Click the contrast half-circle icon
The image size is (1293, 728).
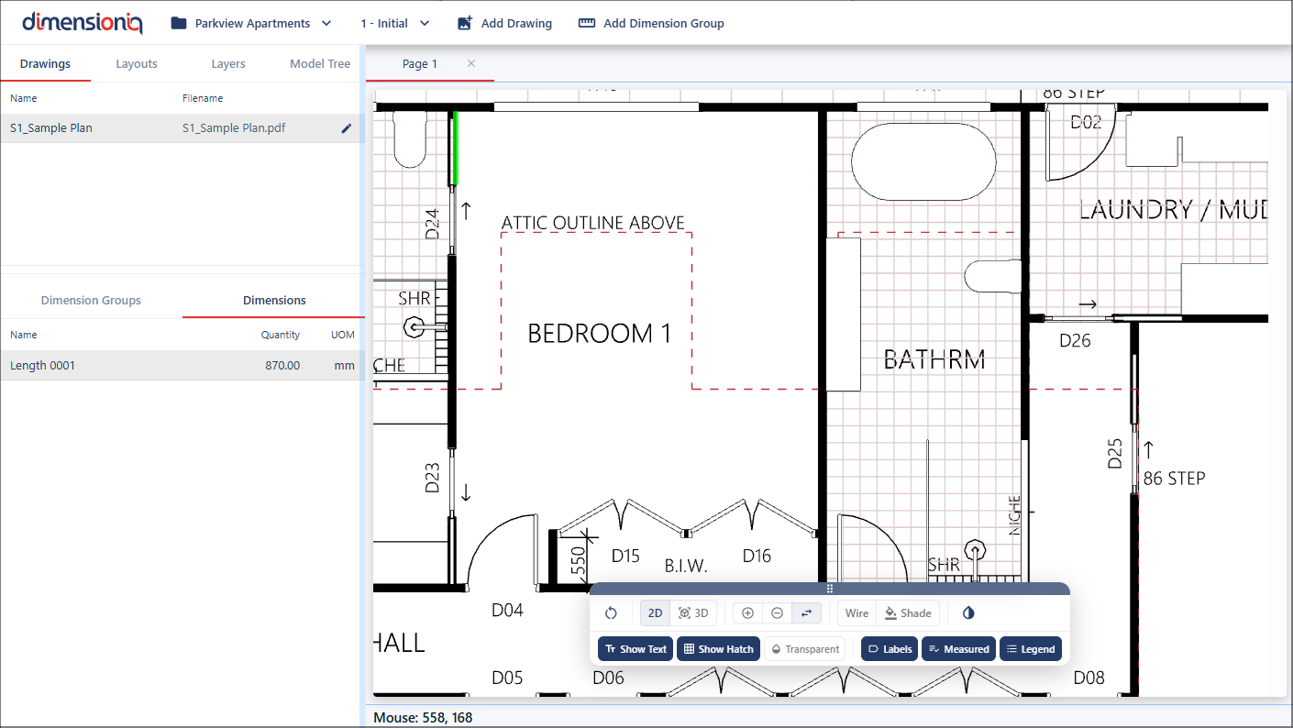click(968, 613)
